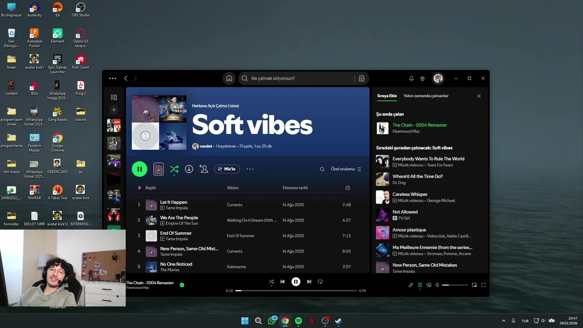The height and width of the screenshot is (328, 583).
Task: Sort by the duration clock icon column
Action: tap(348, 188)
